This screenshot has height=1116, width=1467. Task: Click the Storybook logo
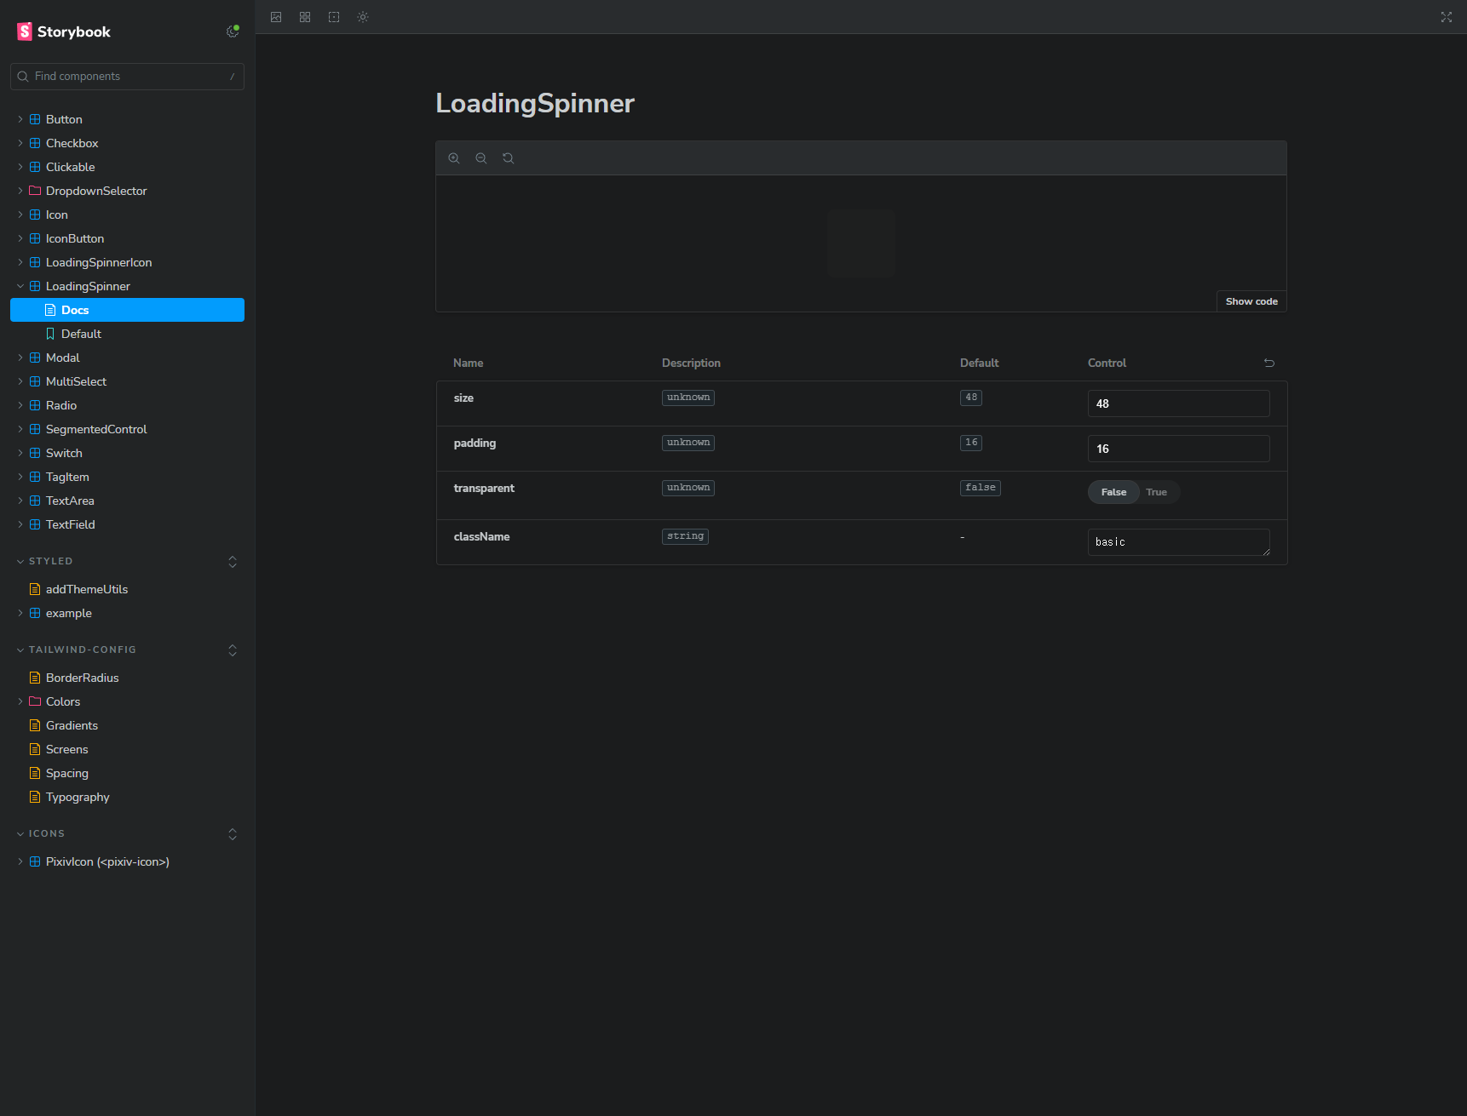(x=64, y=31)
